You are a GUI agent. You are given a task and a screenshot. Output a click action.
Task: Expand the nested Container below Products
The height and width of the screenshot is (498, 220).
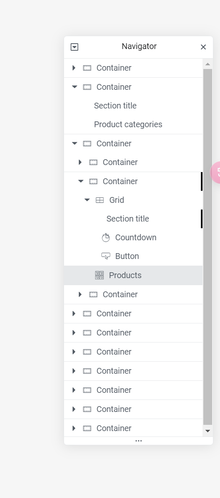click(80, 294)
